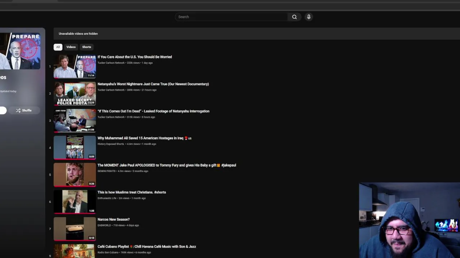Switch to the Videos filter chip
Image resolution: width=460 pixels, height=258 pixels.
pos(71,47)
